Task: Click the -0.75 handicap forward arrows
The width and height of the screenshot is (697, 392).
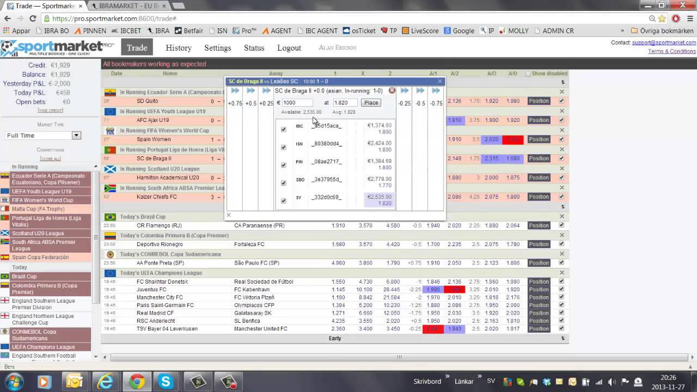Action: (436, 91)
